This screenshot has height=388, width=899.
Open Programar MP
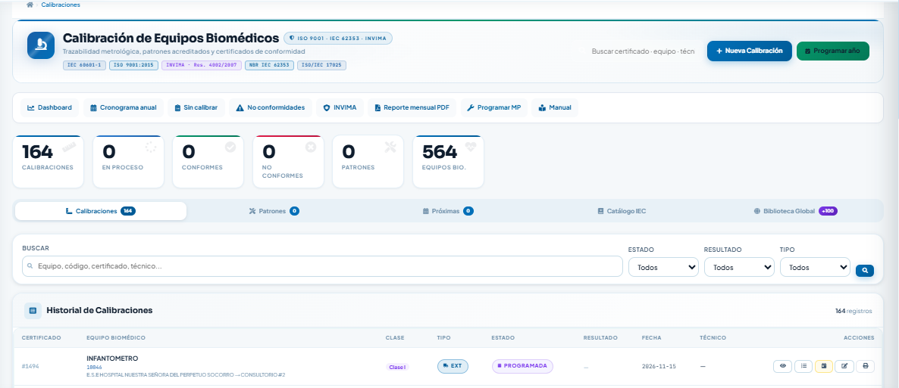(x=493, y=107)
